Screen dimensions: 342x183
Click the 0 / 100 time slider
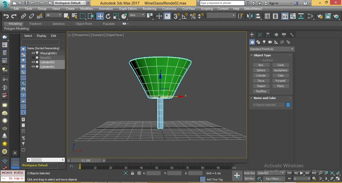point(86,161)
